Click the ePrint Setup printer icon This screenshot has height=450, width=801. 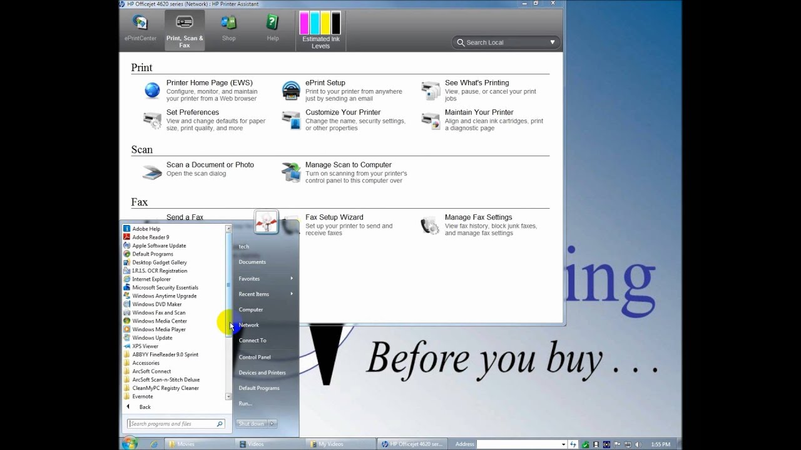(x=291, y=91)
